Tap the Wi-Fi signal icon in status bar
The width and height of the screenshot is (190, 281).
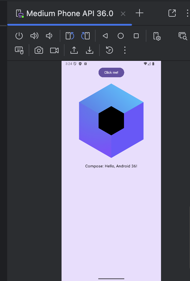[145, 64]
